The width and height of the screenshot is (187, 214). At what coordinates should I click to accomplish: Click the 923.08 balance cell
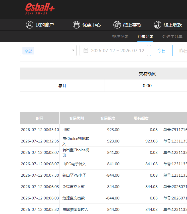(141, 141)
